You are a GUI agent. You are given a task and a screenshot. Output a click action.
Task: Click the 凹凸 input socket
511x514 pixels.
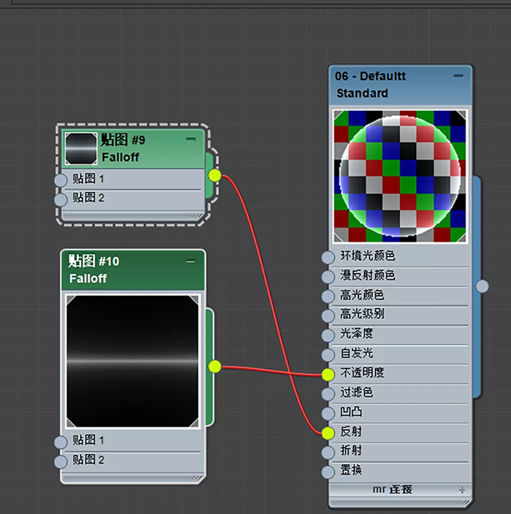[328, 413]
